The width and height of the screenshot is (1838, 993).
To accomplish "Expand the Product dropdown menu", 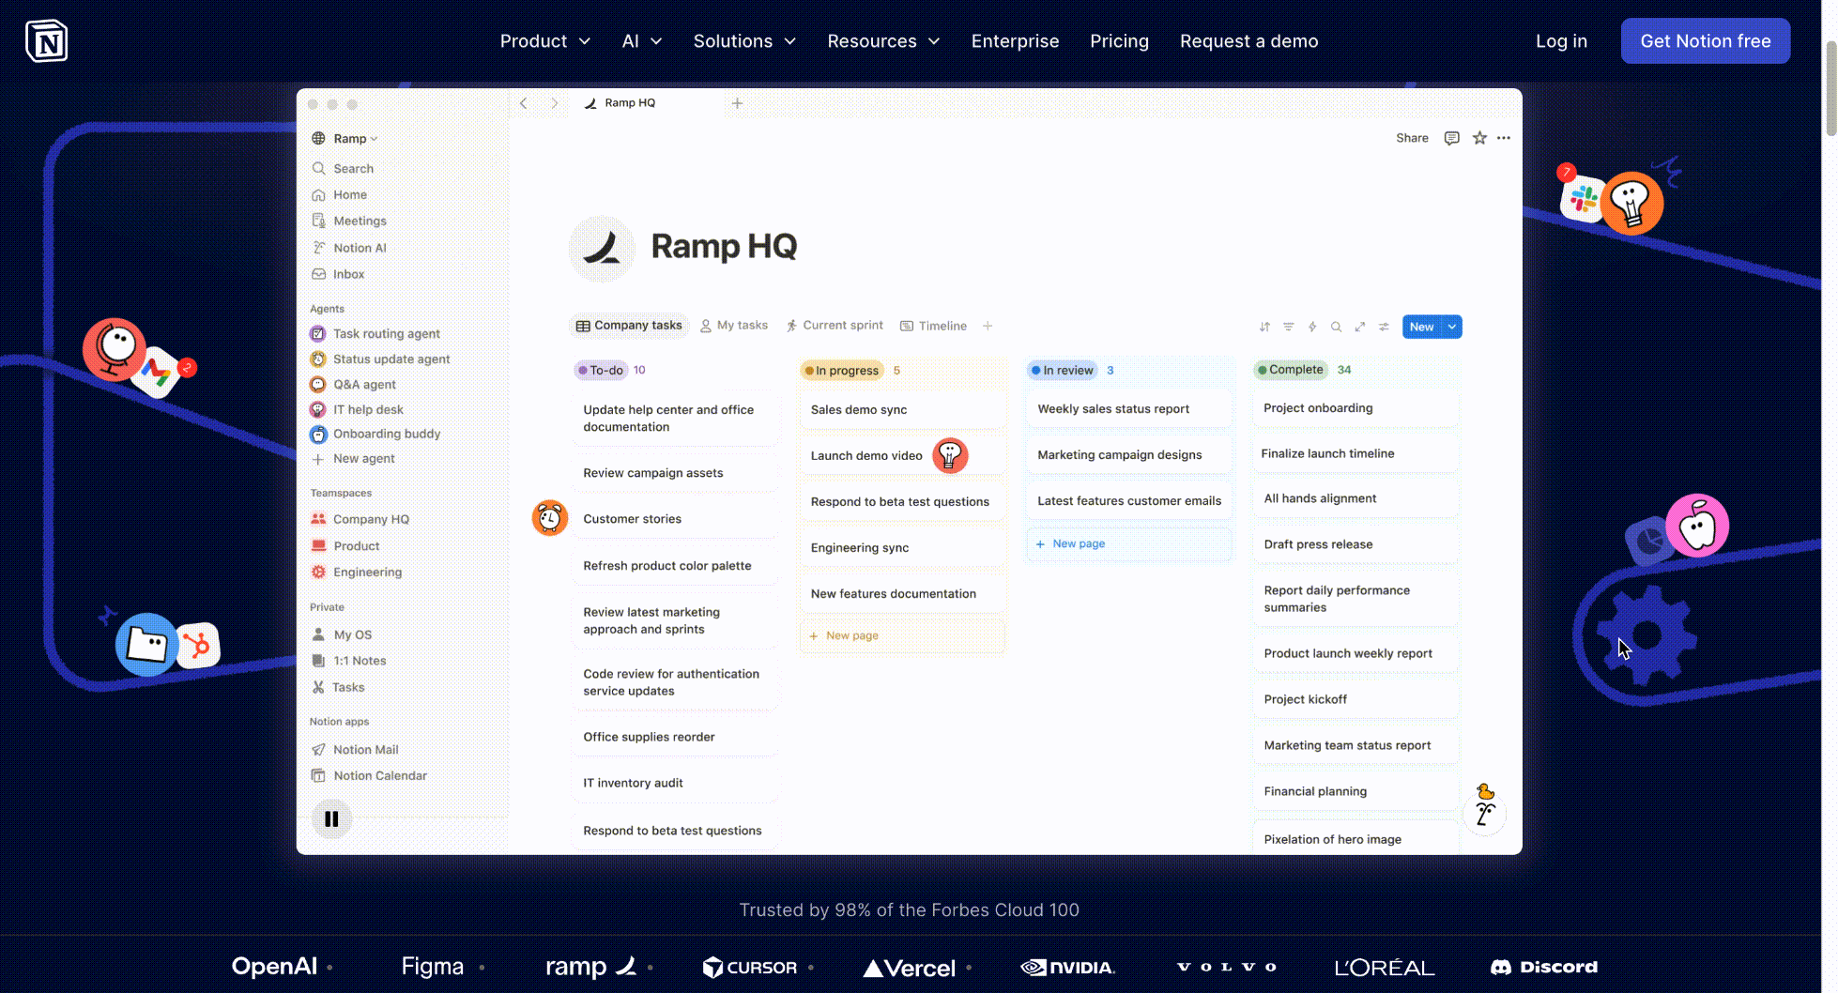I will (x=544, y=41).
